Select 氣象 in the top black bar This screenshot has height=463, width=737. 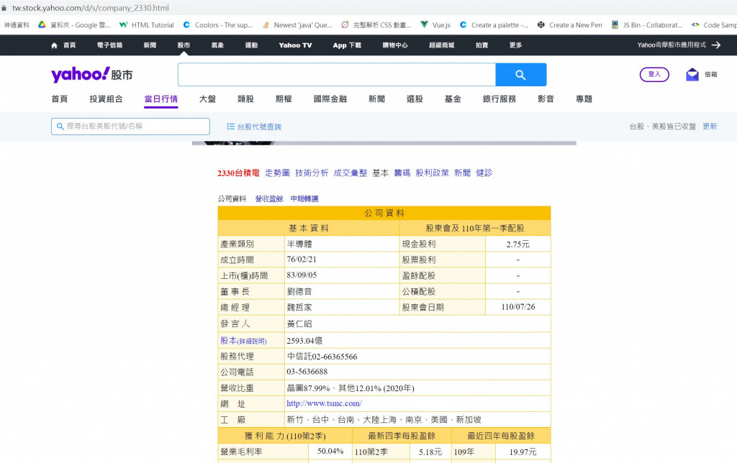tap(217, 45)
